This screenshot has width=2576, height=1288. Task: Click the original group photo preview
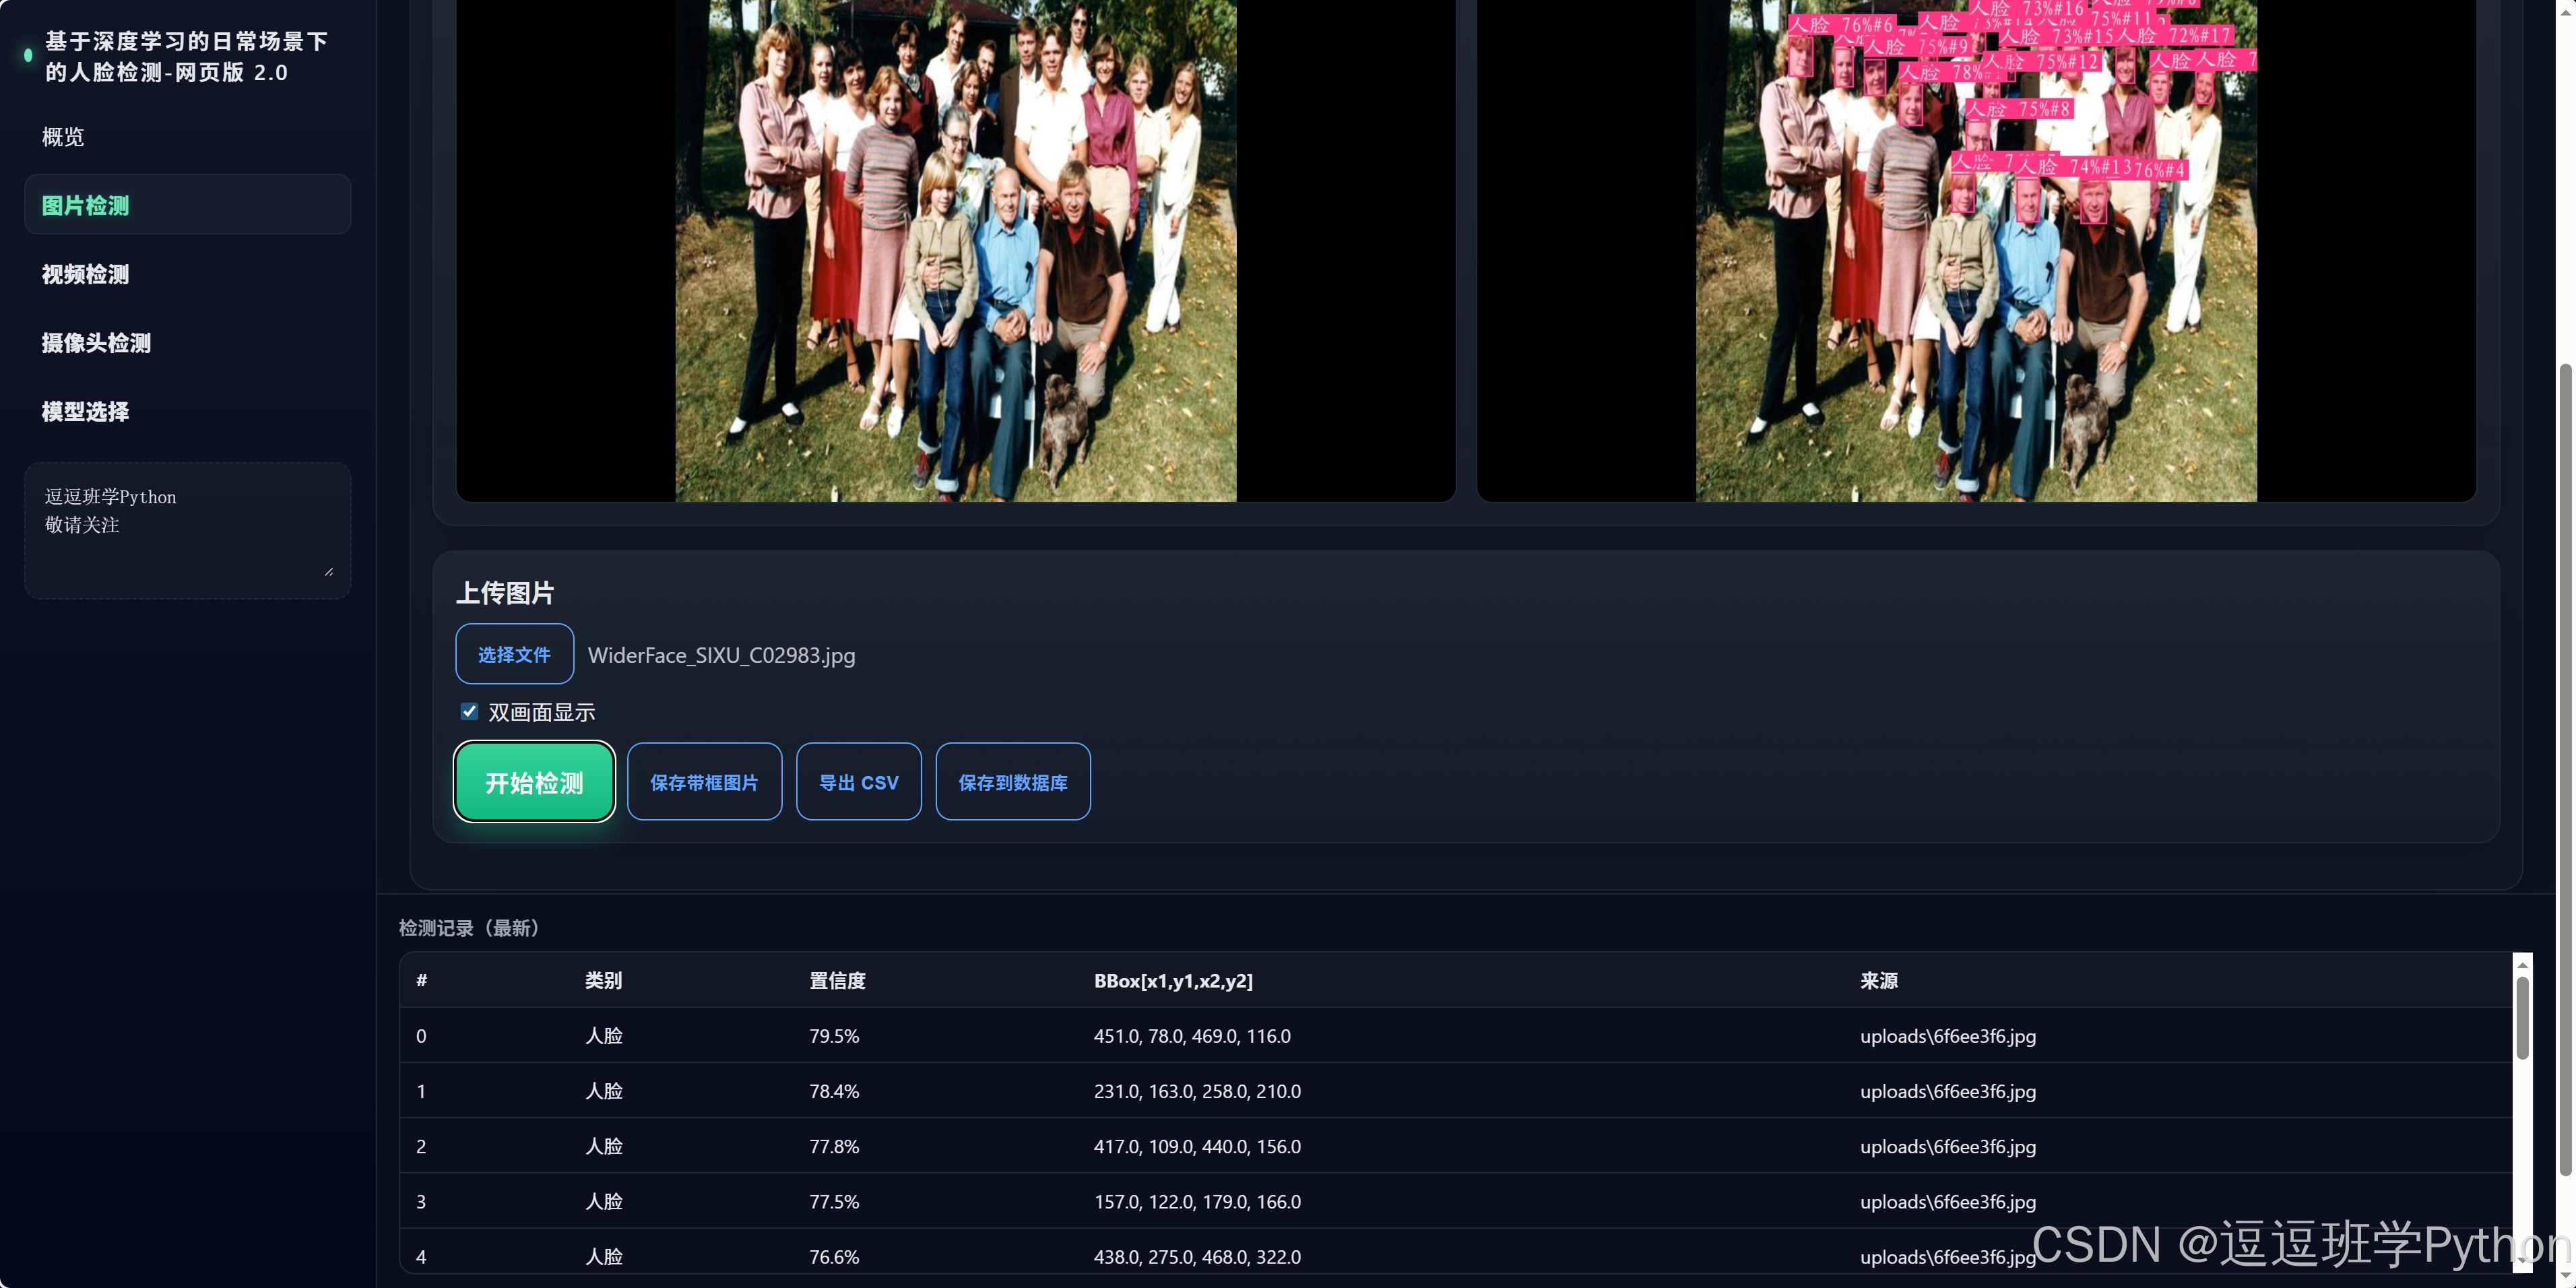point(956,250)
